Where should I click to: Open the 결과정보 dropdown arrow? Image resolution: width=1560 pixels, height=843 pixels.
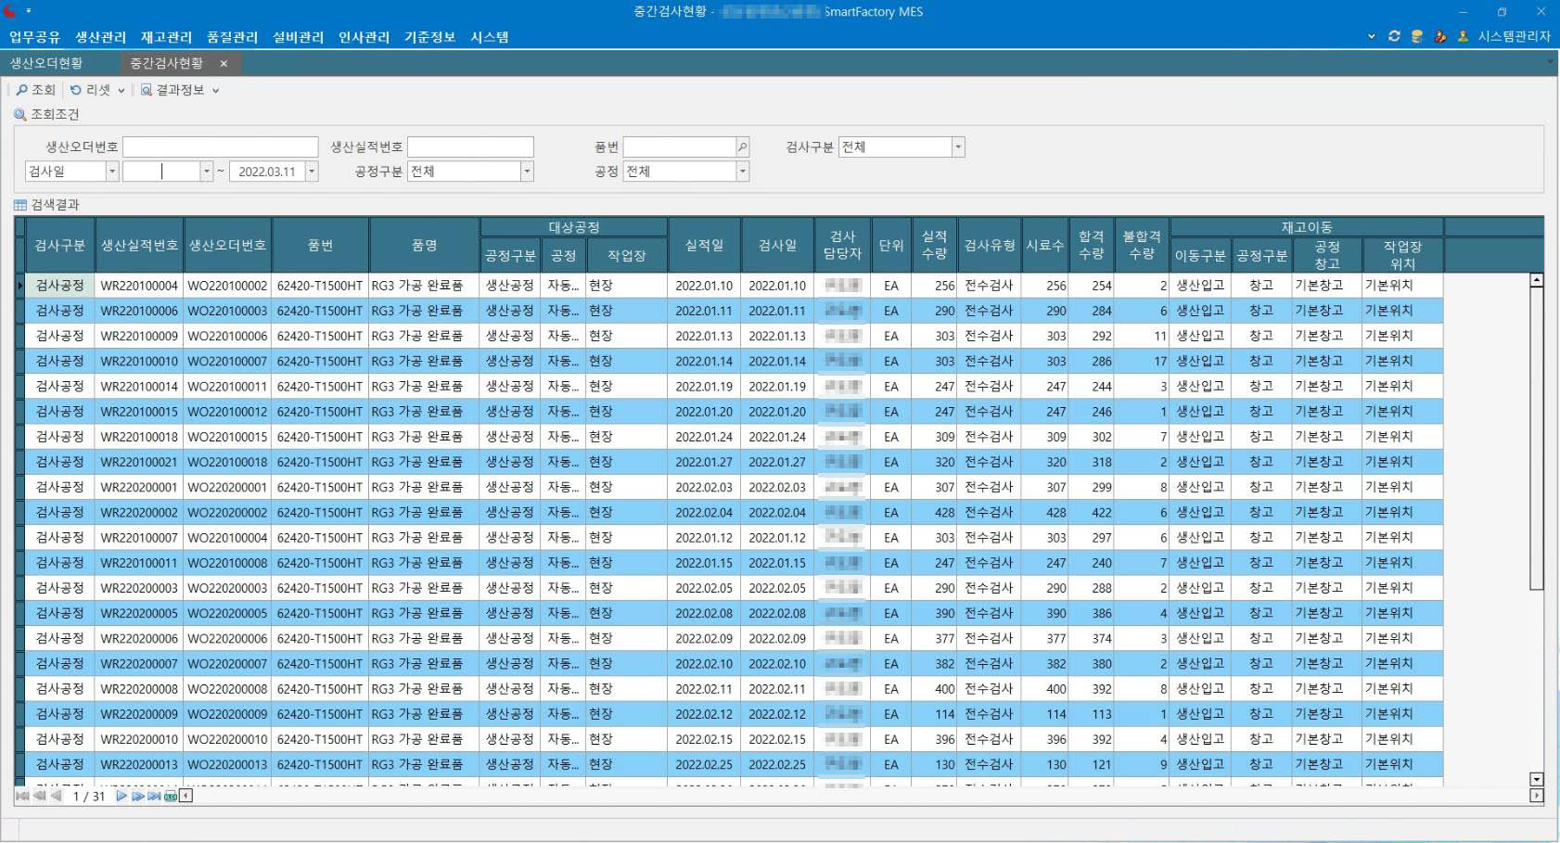pyautogui.click(x=216, y=90)
